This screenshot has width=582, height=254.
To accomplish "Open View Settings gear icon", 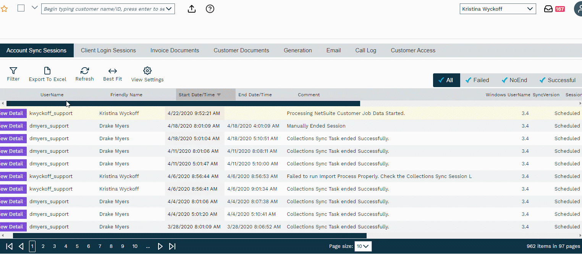I will coord(147,71).
